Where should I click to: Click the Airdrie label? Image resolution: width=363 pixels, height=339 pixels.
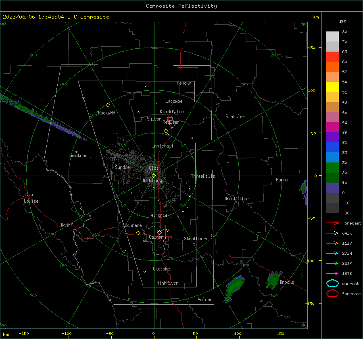tap(159, 215)
